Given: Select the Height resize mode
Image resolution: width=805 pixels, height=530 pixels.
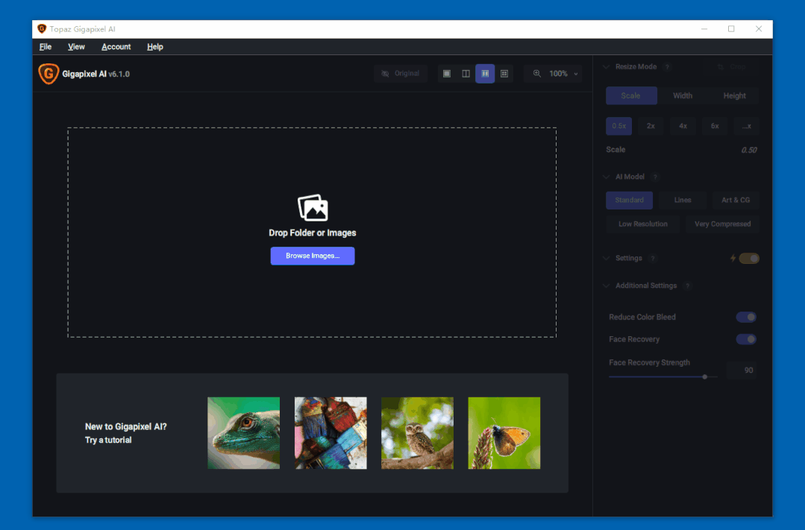Looking at the screenshot, I should coord(734,95).
